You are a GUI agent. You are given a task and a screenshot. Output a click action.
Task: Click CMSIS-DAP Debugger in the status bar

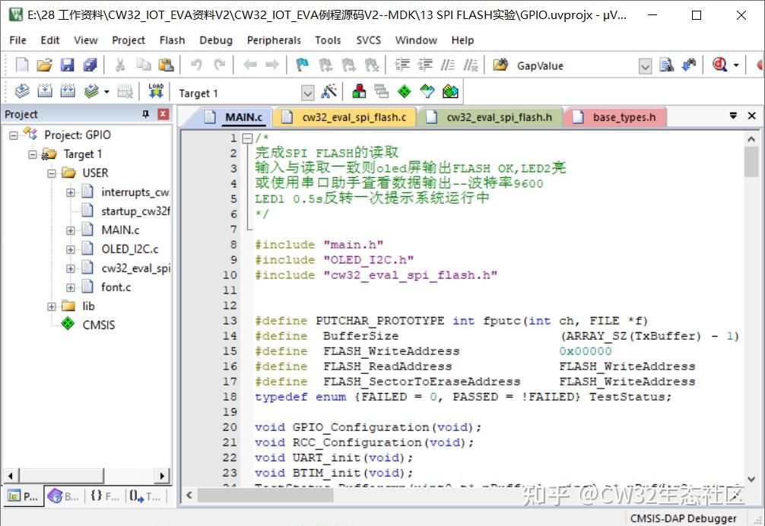pos(684,518)
